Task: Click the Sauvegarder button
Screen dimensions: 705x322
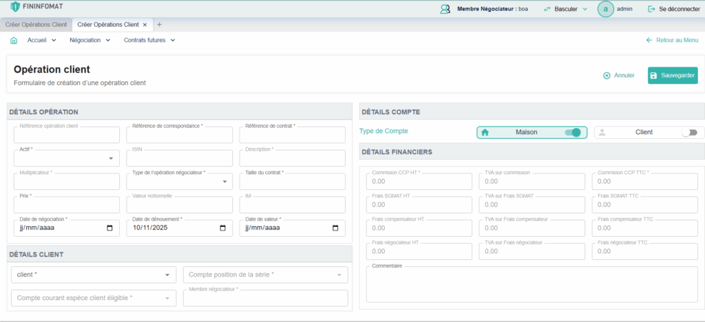Action: pos(673,76)
